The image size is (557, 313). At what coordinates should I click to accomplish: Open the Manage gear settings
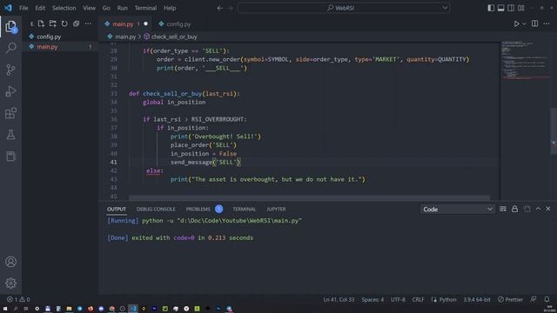[x=11, y=283]
